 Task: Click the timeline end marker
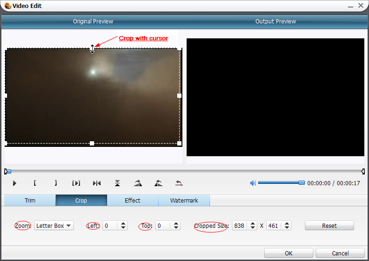(363, 171)
